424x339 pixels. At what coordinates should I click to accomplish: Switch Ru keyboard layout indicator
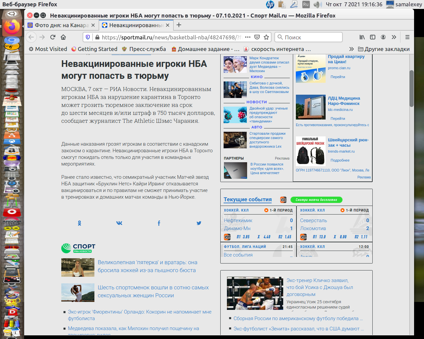pos(306,4)
